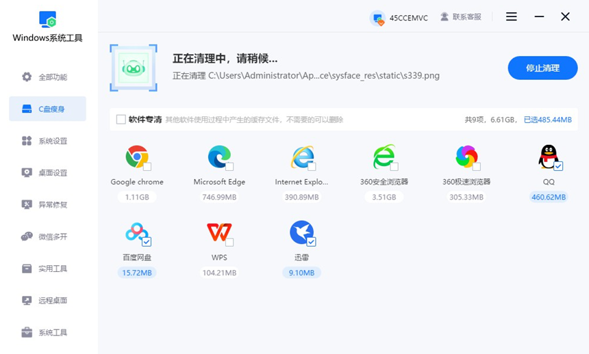589x354 pixels.
Task: Switch to the 桌面设置 menu label
Action: click(x=53, y=173)
